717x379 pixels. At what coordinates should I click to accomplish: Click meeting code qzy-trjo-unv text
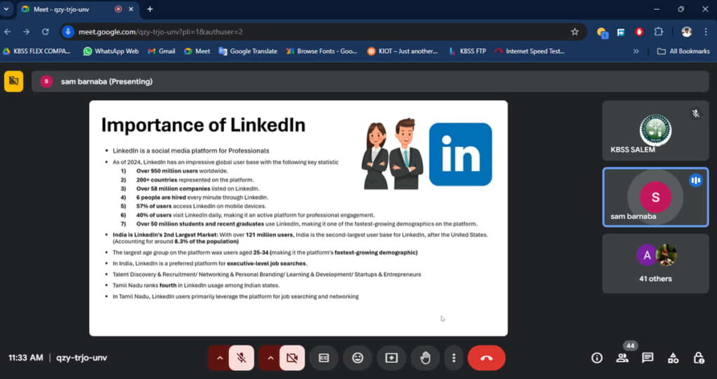point(81,358)
